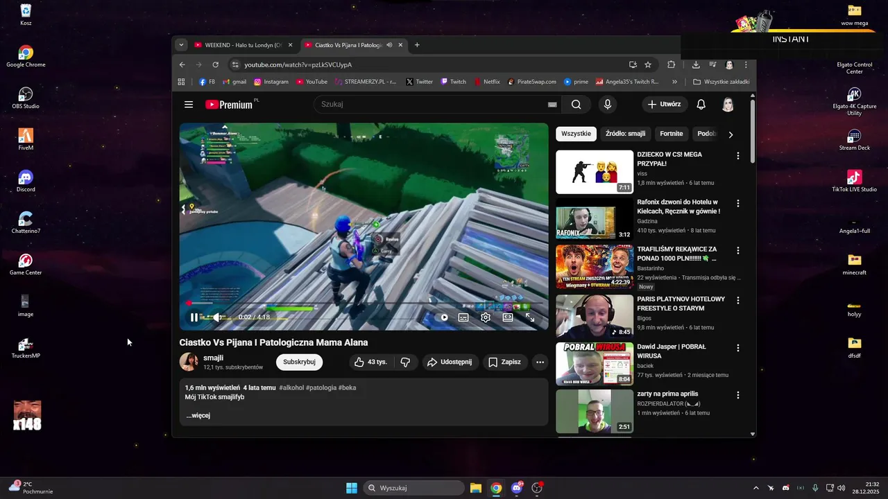Select OBS Studio desktop icon
888x499 pixels.
[x=26, y=98]
